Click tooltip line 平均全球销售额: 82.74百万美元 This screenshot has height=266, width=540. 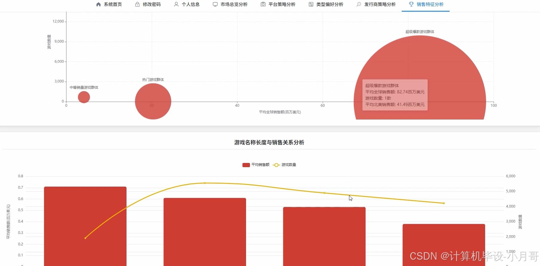[x=395, y=92]
